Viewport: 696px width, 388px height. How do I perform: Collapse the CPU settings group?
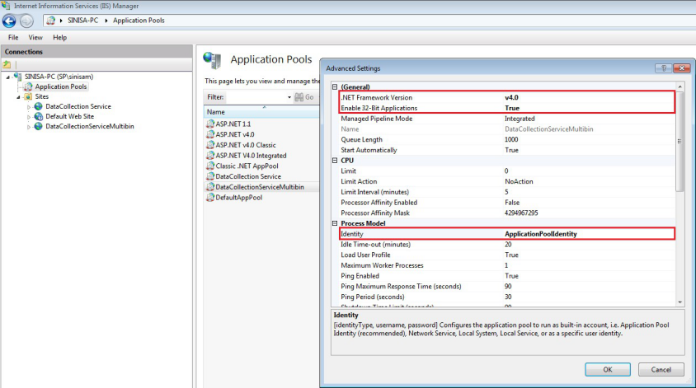[335, 161]
